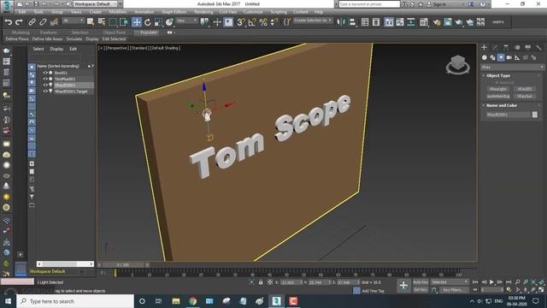Toggle the 3D Snaps button

[241, 22]
